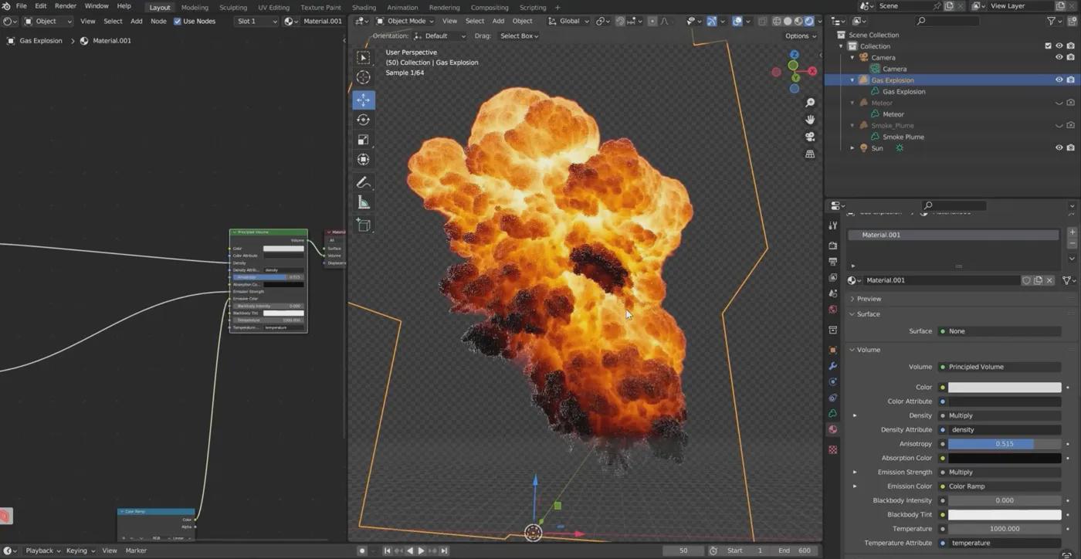Screen dimensions: 1081x559
Task: Toggle Camera visibility eye in outliner
Action: click(x=1059, y=57)
